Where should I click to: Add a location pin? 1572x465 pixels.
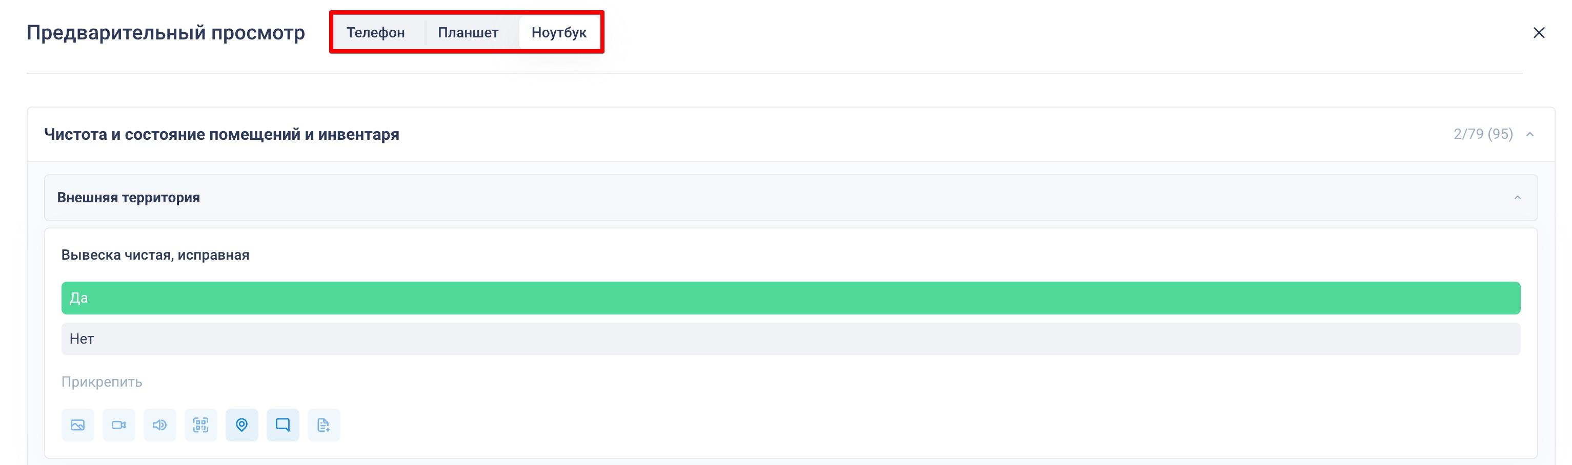pyautogui.click(x=241, y=425)
